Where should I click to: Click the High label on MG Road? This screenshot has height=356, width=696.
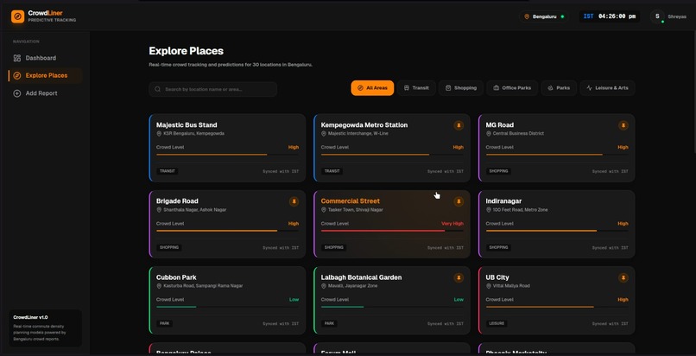623,148
